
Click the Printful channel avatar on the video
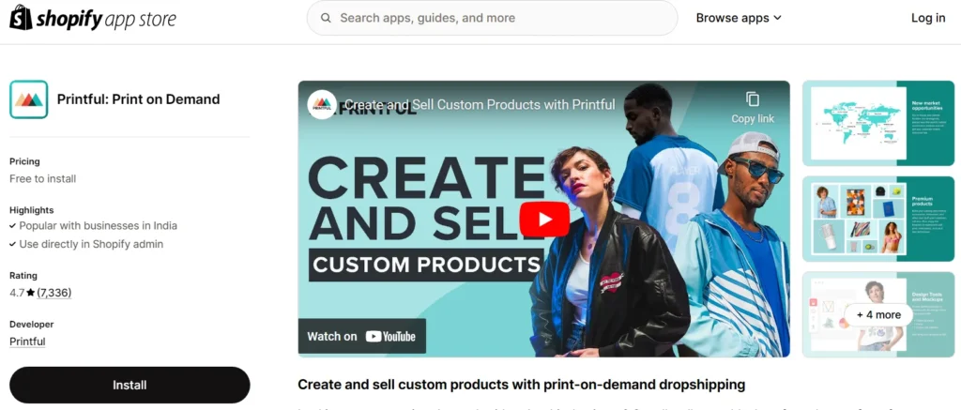322,105
